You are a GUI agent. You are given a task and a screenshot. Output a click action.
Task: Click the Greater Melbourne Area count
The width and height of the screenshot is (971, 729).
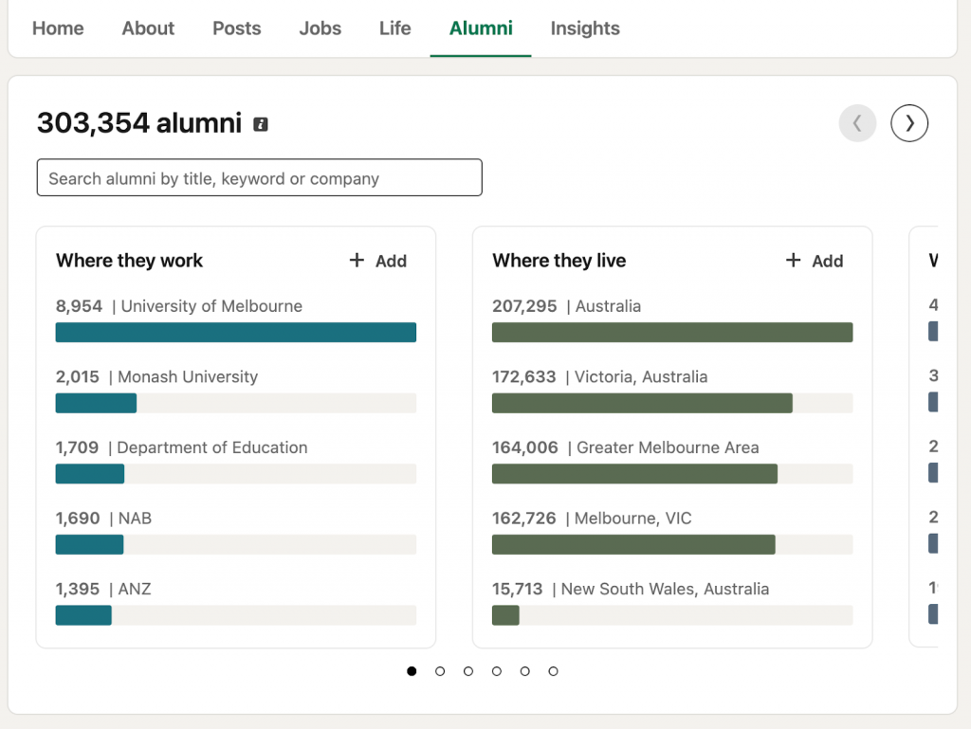pyautogui.click(x=524, y=447)
